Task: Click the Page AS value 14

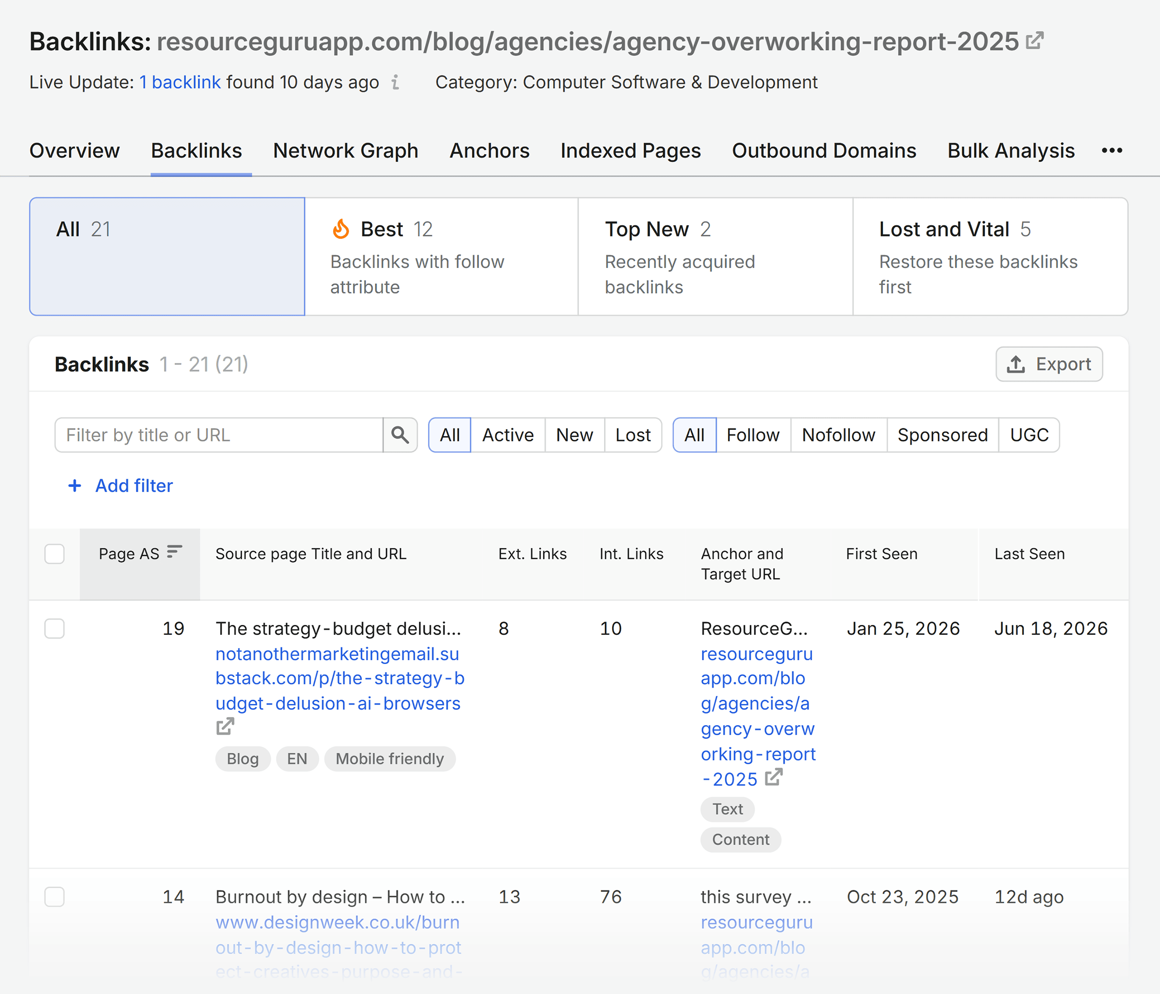Action: tap(174, 897)
